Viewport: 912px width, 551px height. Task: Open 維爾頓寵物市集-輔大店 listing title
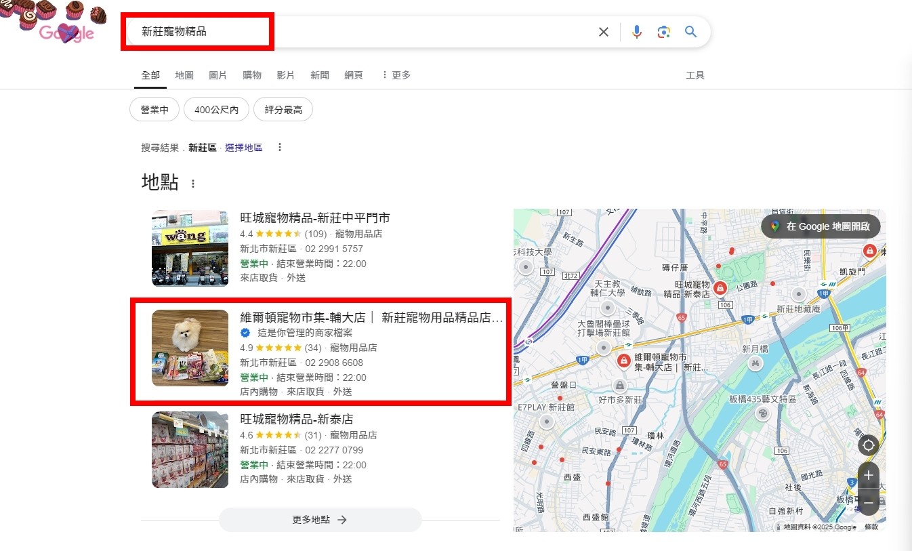tap(371, 317)
